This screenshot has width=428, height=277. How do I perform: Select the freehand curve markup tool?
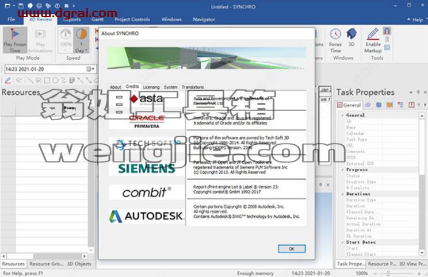point(63,80)
